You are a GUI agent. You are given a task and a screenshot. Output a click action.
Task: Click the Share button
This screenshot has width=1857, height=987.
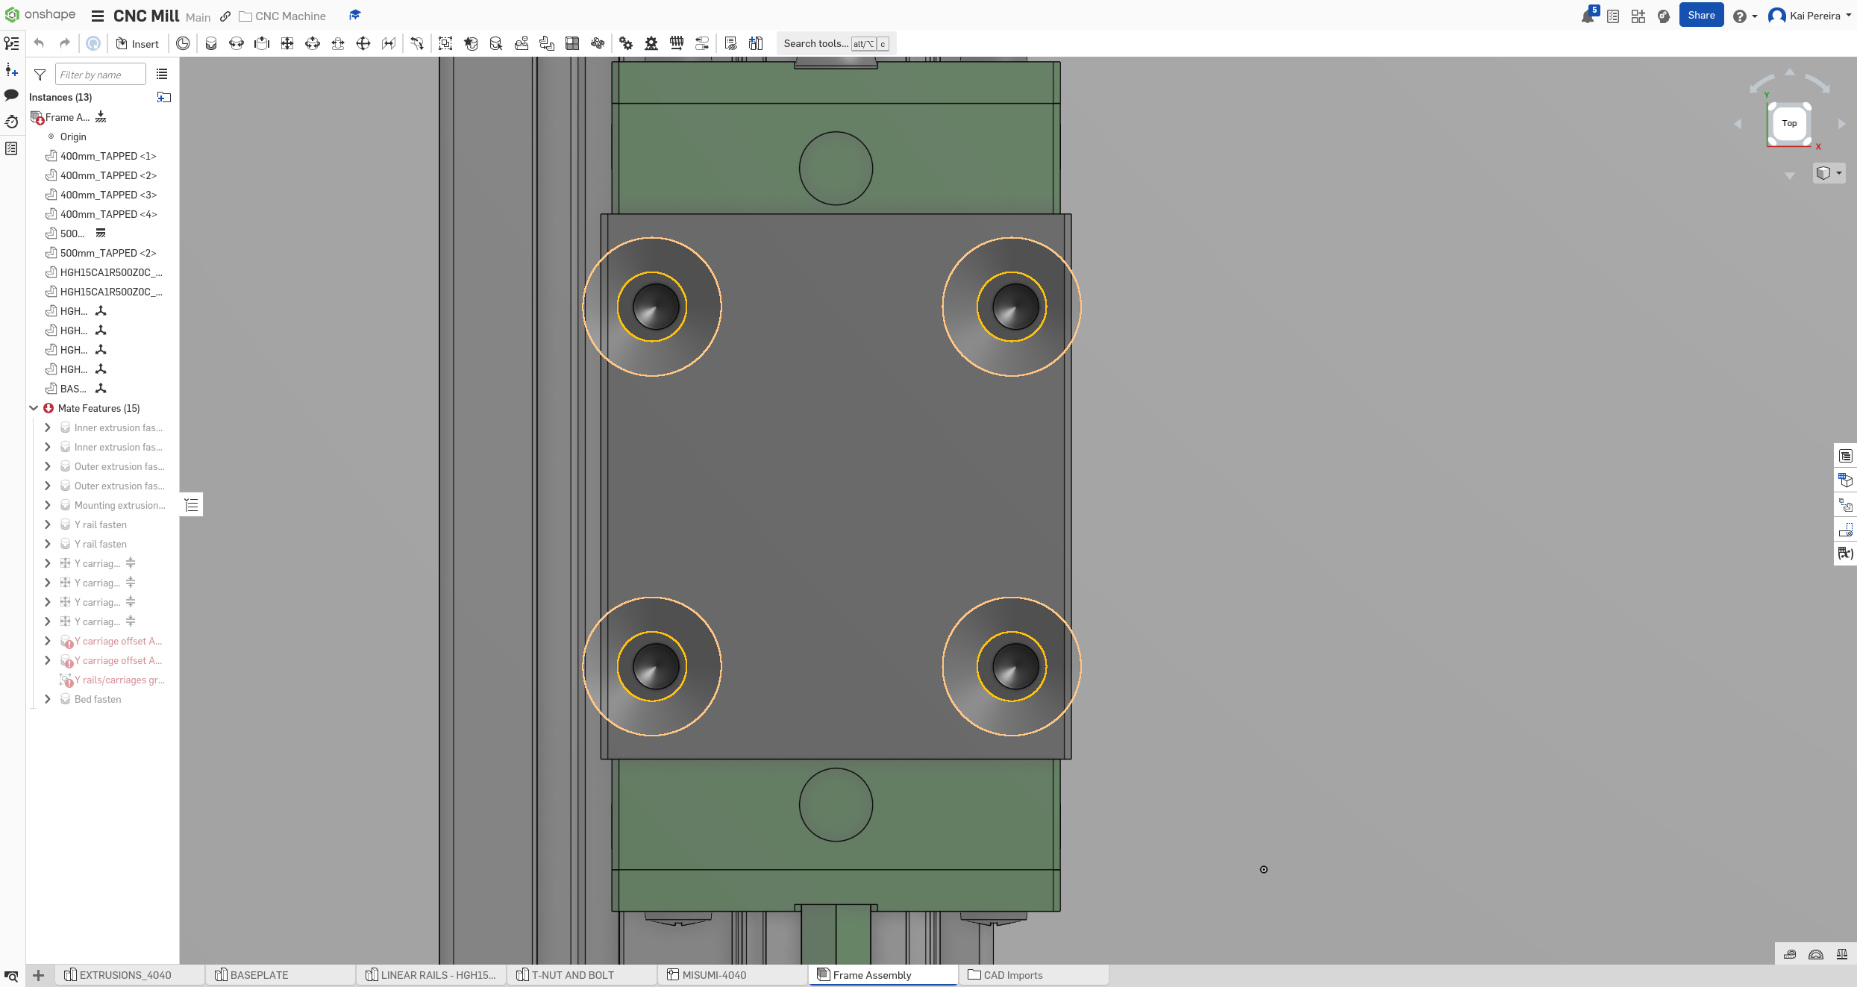[x=1701, y=15]
